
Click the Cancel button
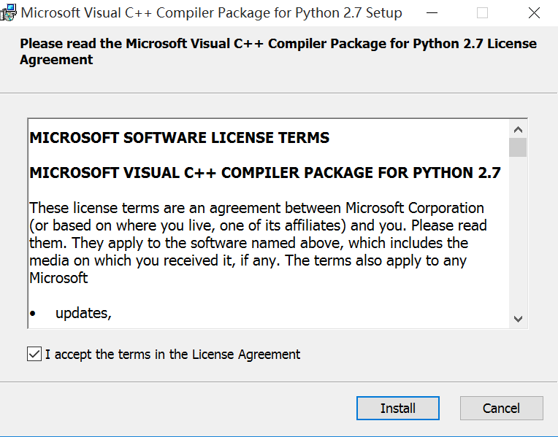(502, 409)
